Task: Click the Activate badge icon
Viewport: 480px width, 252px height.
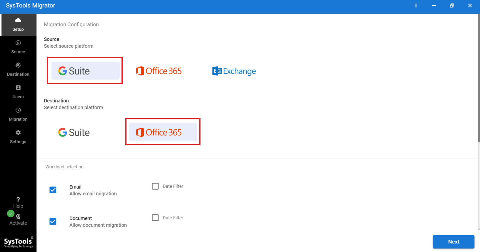Action: [18, 217]
